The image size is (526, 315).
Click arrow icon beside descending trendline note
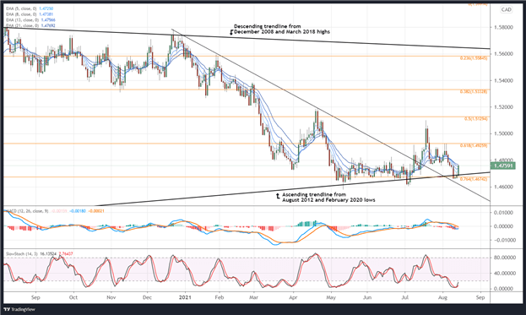pyautogui.click(x=231, y=32)
